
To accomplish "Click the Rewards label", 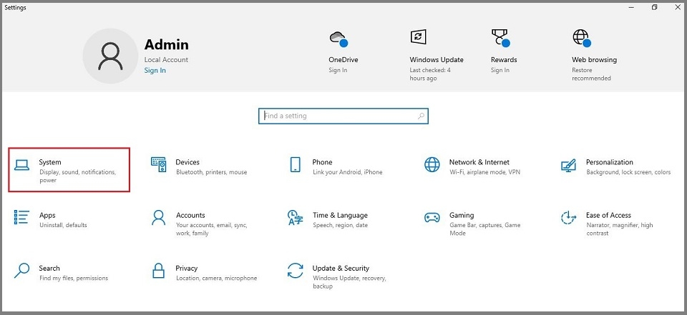I will tap(504, 60).
